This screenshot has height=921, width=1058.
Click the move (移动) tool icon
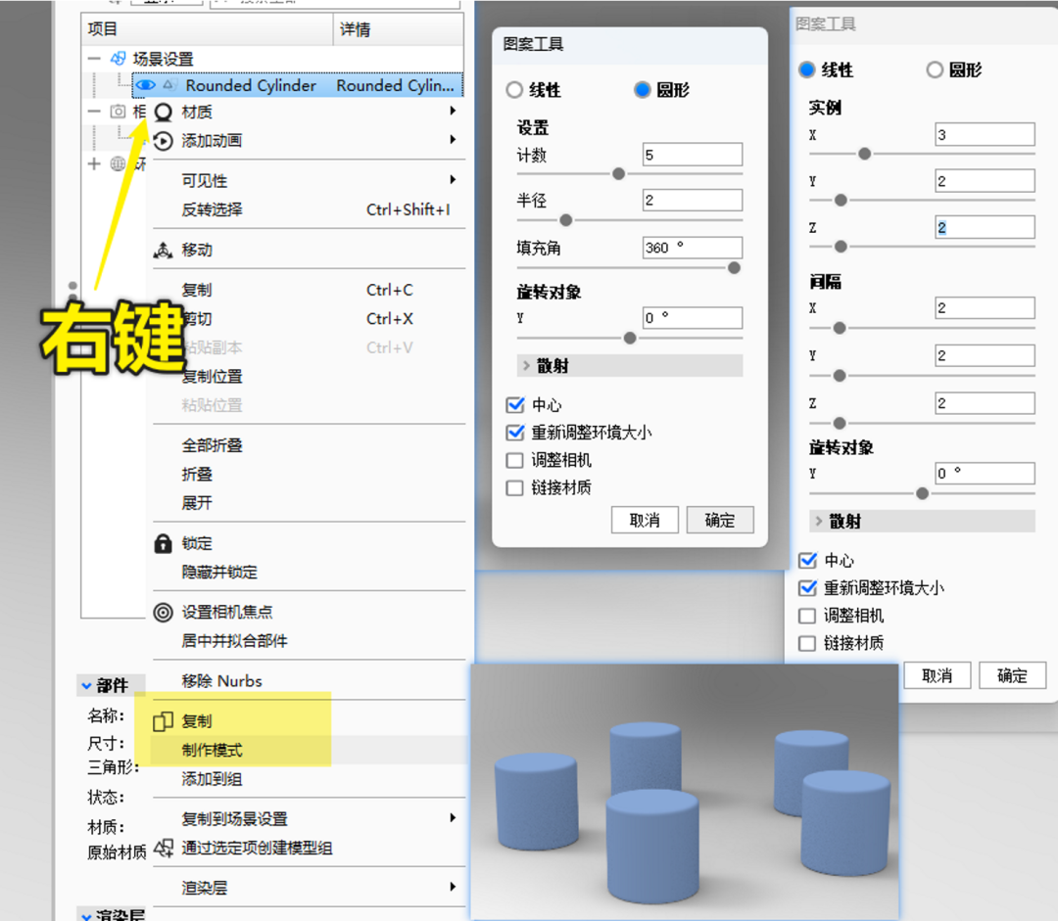164,251
